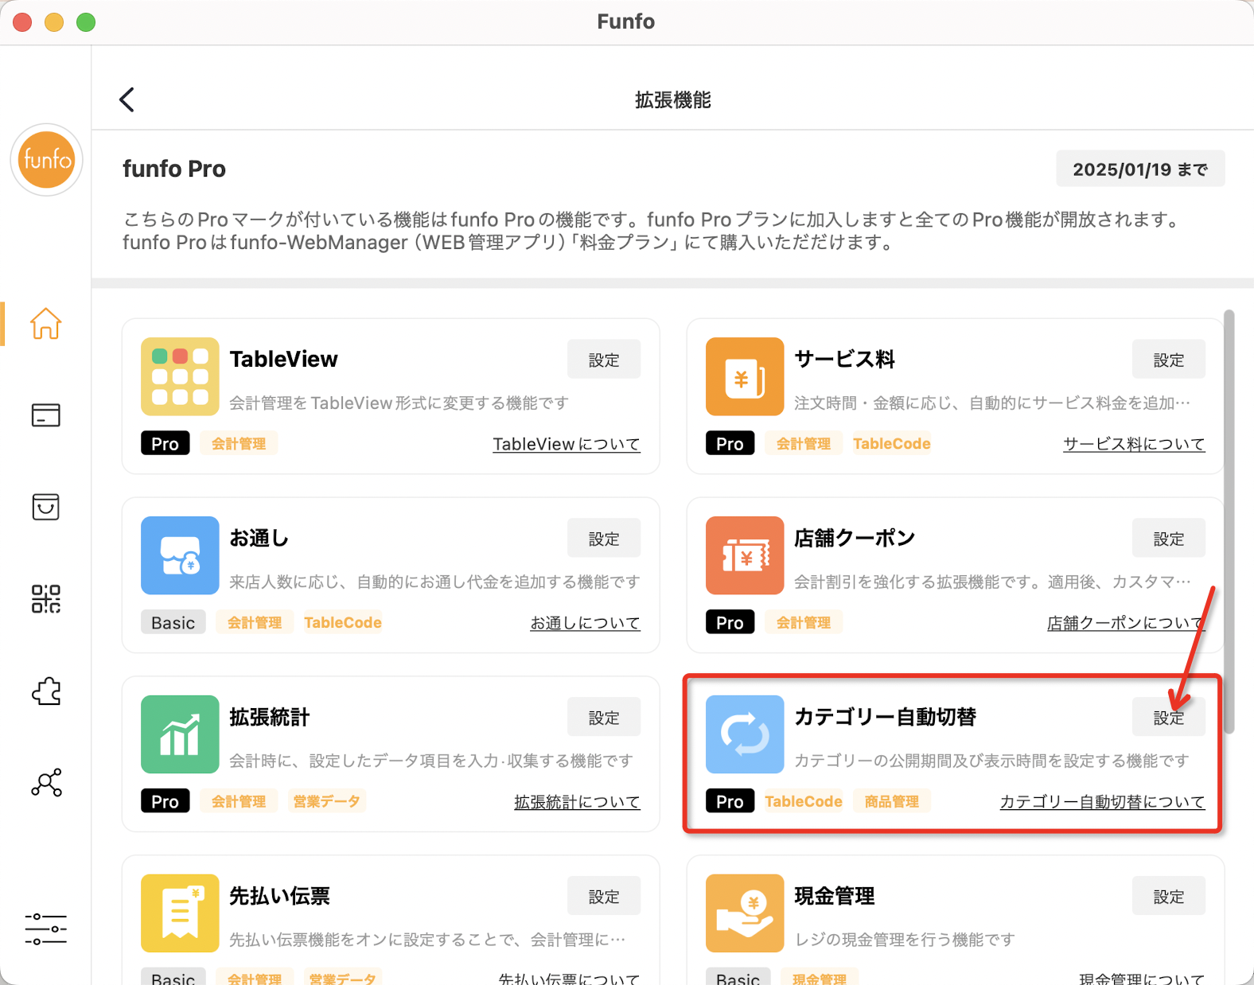Click the funfo Pro heading
Viewport: 1254px width, 985px height.
point(174,169)
